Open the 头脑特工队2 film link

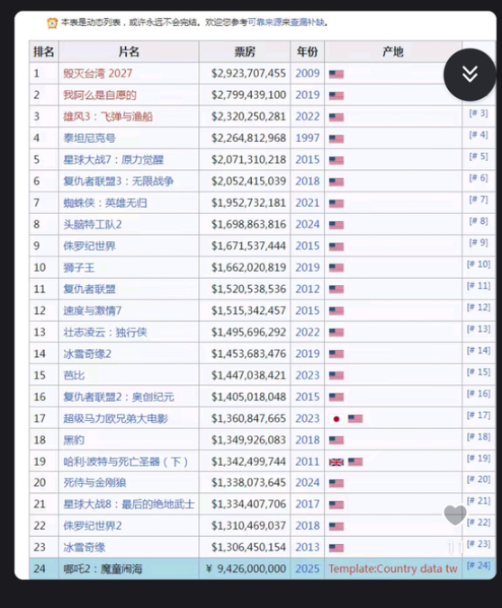pos(93,225)
